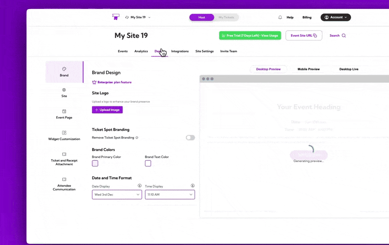389x245 pixels.
Task: Click the Brand Colors heading
Action: [x=103, y=150]
